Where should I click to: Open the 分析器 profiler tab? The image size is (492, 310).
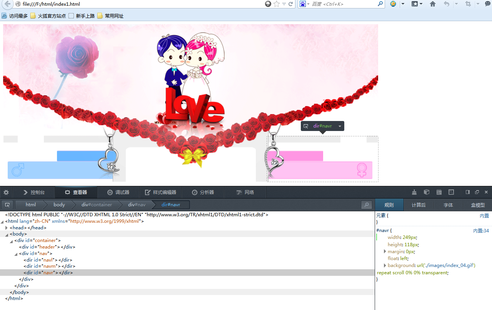click(203, 192)
